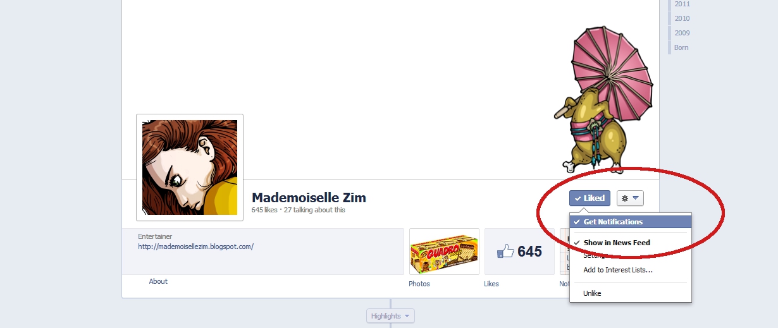Toggle the Liked button off
Screen dimensions: 778x328
click(x=590, y=198)
